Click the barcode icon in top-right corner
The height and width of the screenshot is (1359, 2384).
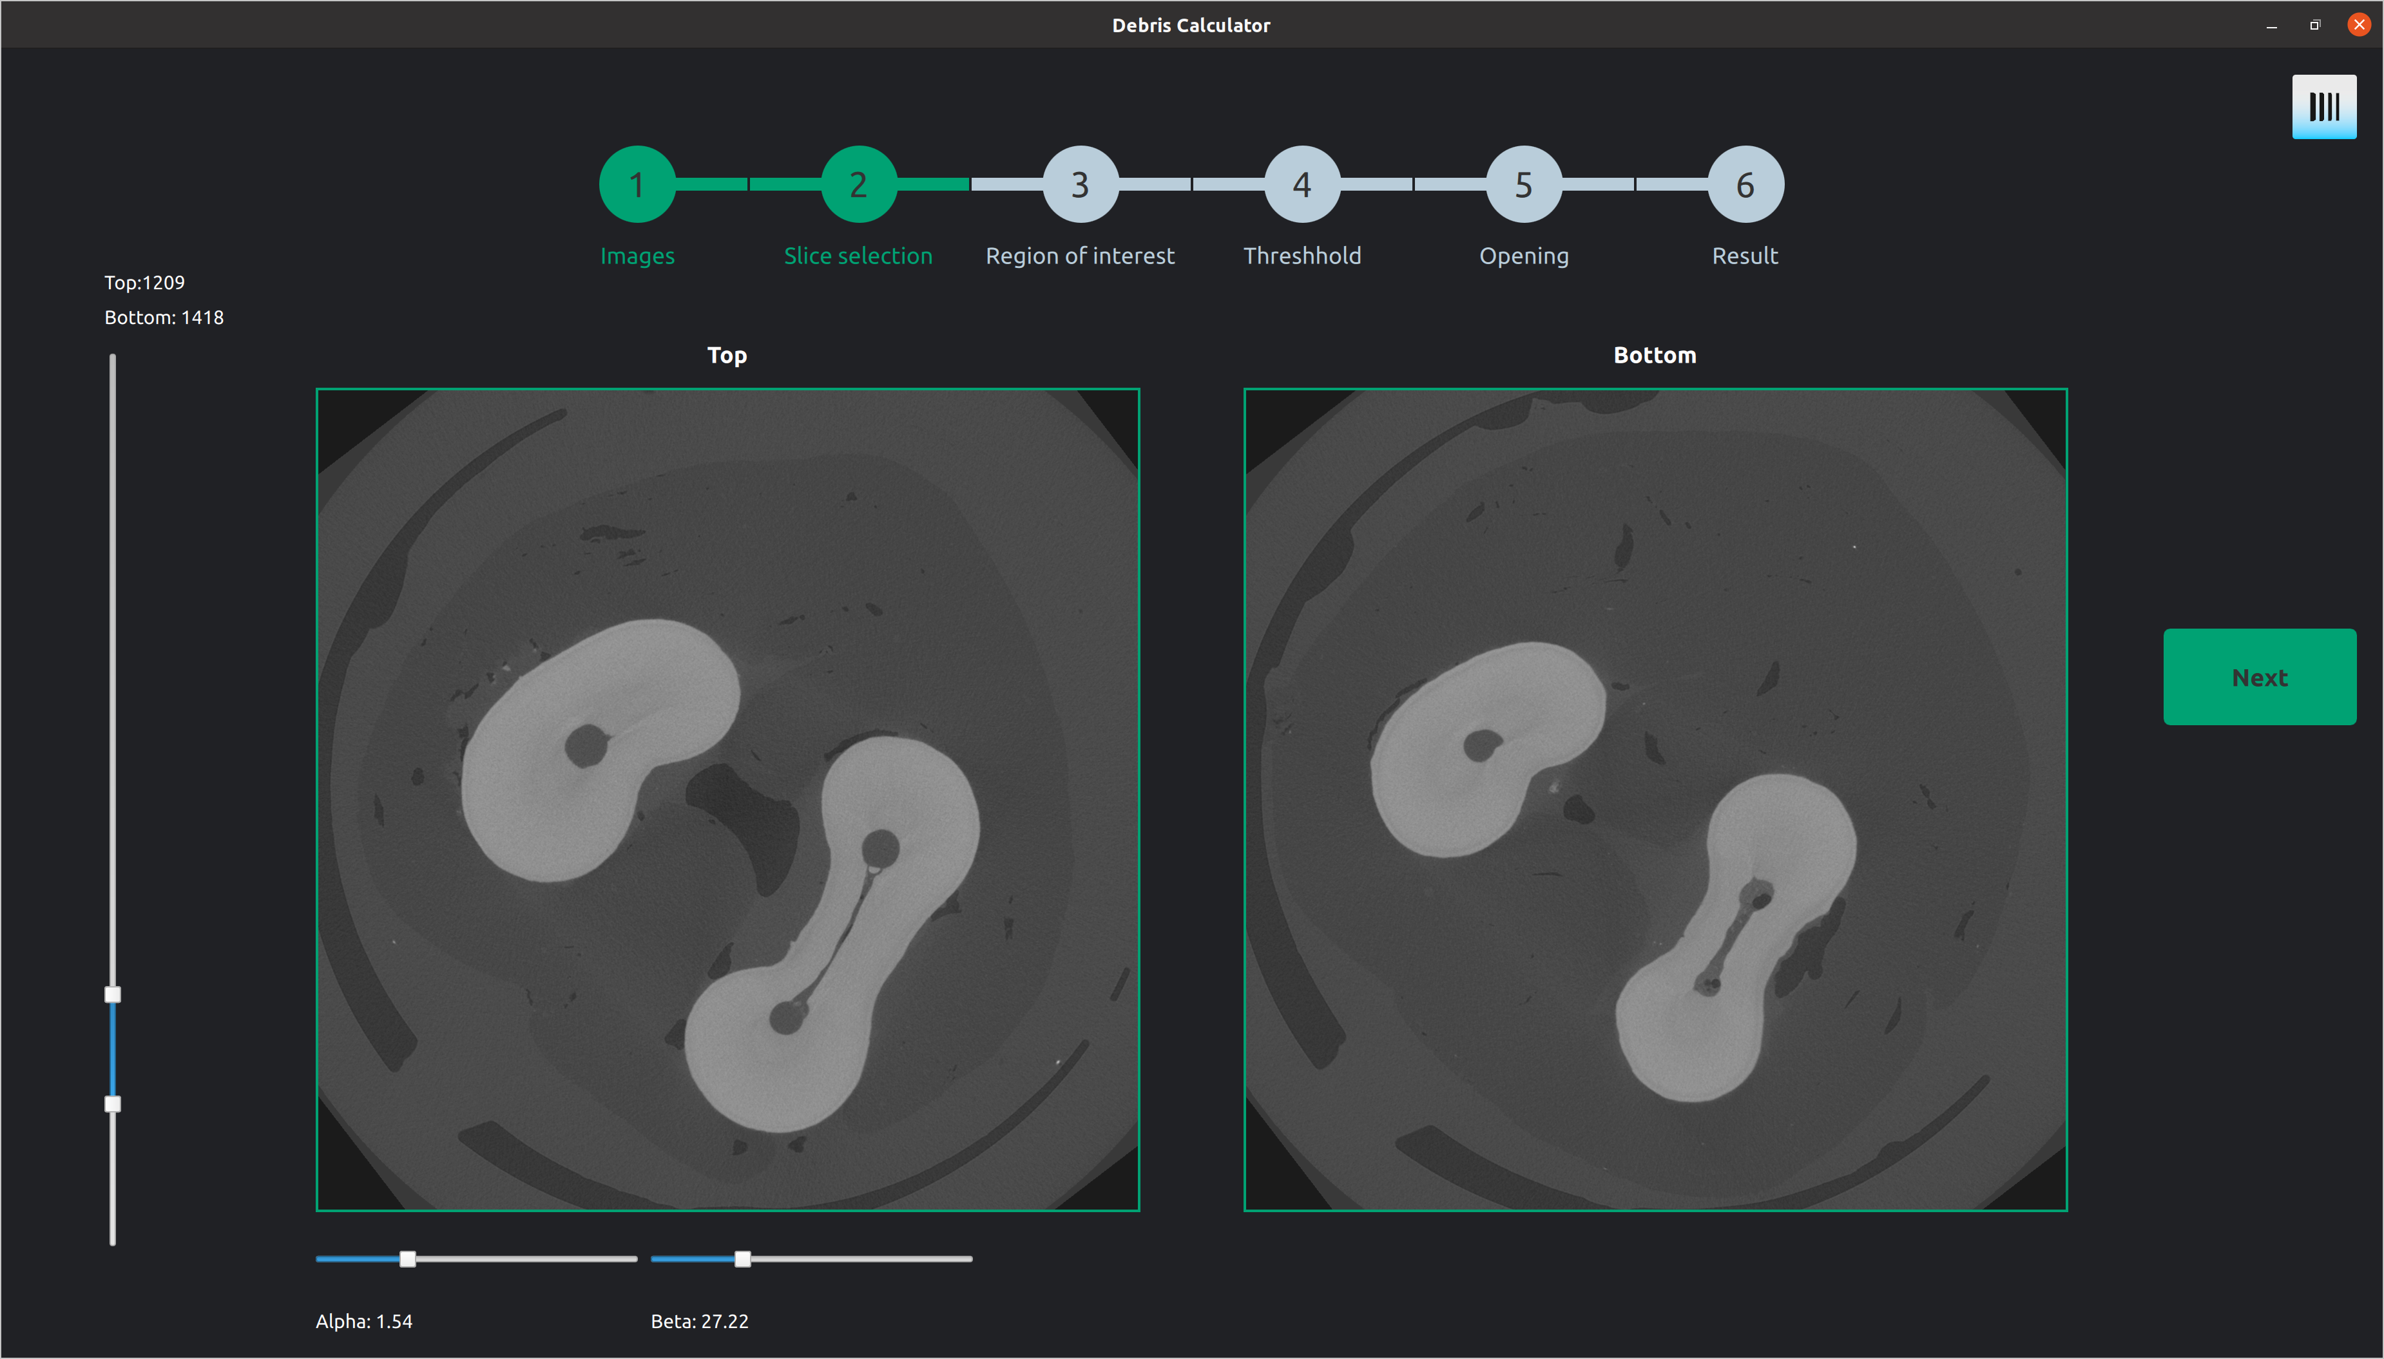2323,106
